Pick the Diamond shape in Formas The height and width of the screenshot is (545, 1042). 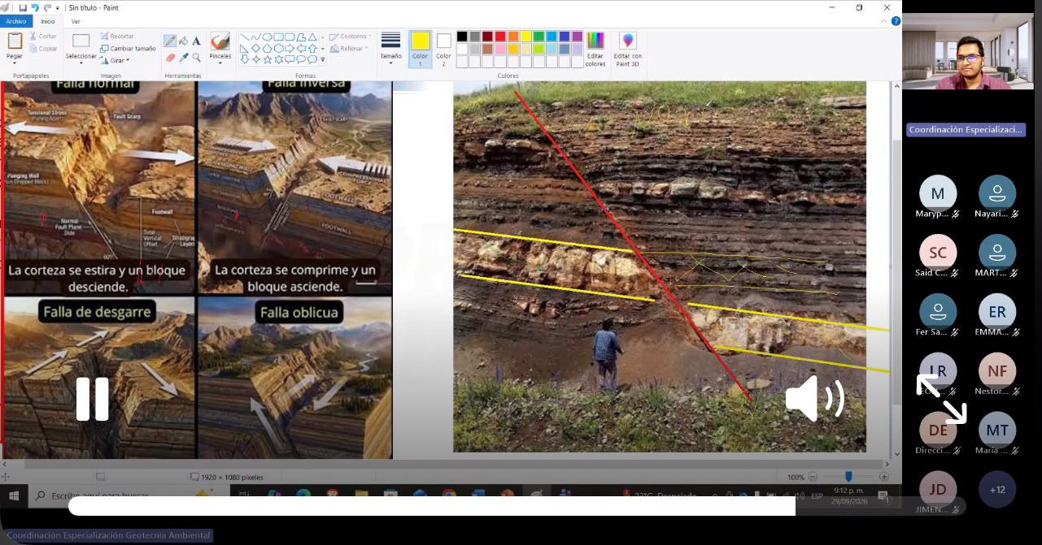pyautogui.click(x=256, y=48)
